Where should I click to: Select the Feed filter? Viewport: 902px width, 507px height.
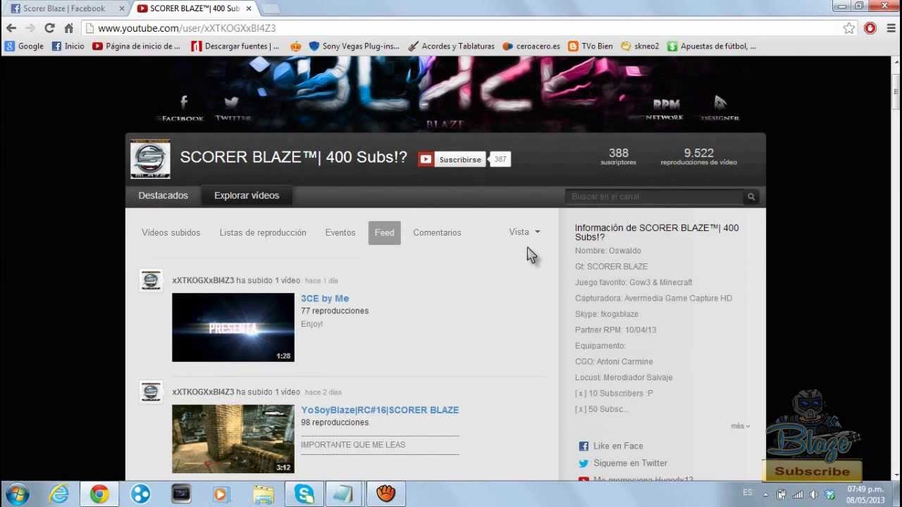tap(384, 232)
